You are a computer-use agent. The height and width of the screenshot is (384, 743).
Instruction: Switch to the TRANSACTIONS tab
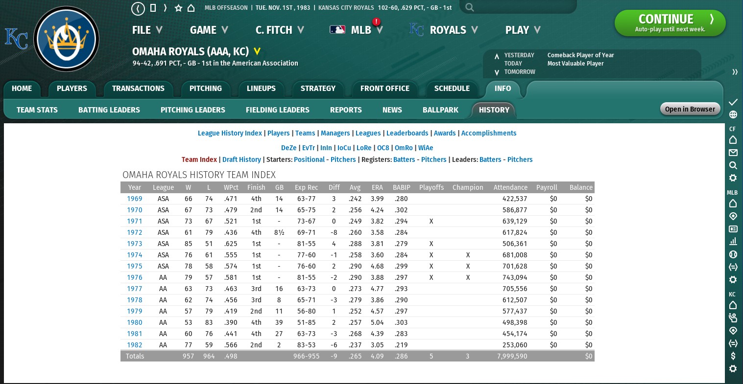tap(138, 89)
